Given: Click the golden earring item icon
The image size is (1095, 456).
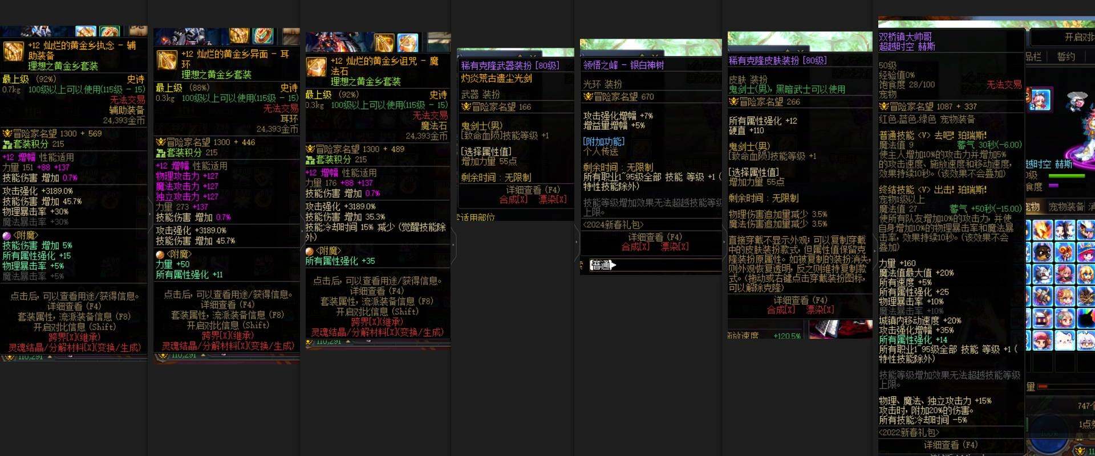Looking at the screenshot, I should click(x=167, y=60).
